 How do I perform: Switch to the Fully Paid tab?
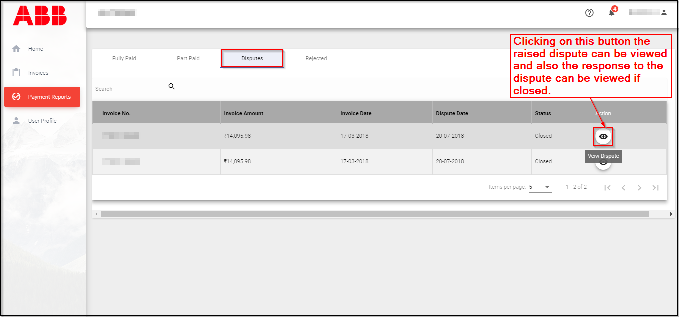coord(124,58)
